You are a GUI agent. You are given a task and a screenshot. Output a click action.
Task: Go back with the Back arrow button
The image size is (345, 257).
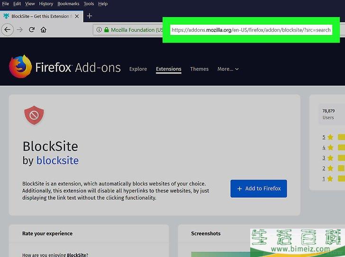pyautogui.click(x=8, y=30)
